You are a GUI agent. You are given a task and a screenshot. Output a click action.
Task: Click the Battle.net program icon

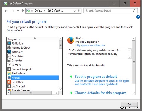[9, 52]
